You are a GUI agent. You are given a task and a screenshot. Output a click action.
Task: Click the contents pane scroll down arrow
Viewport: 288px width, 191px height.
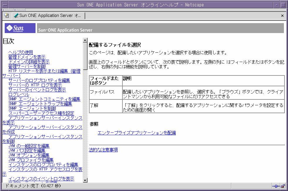85,180
